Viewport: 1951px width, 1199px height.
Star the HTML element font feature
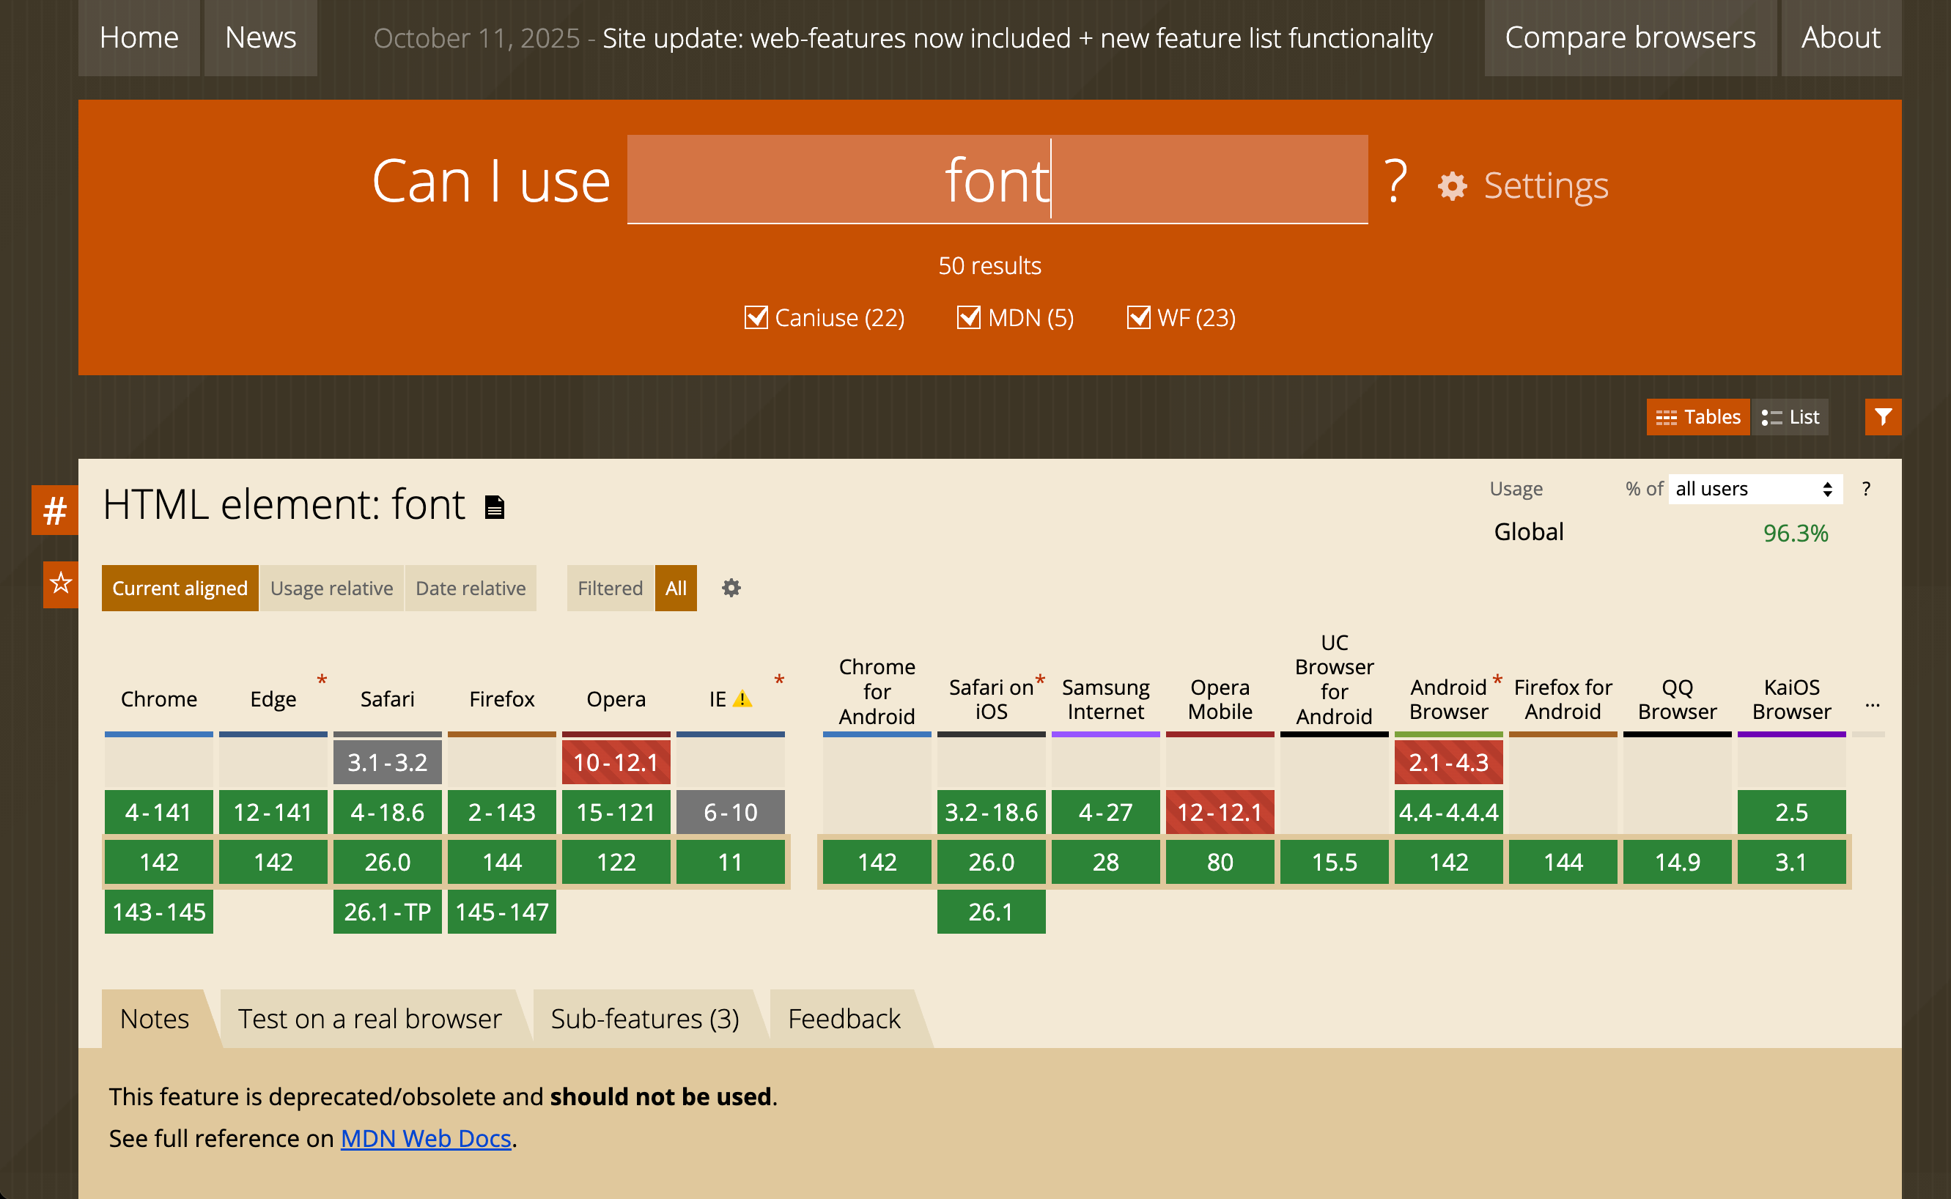(x=60, y=584)
